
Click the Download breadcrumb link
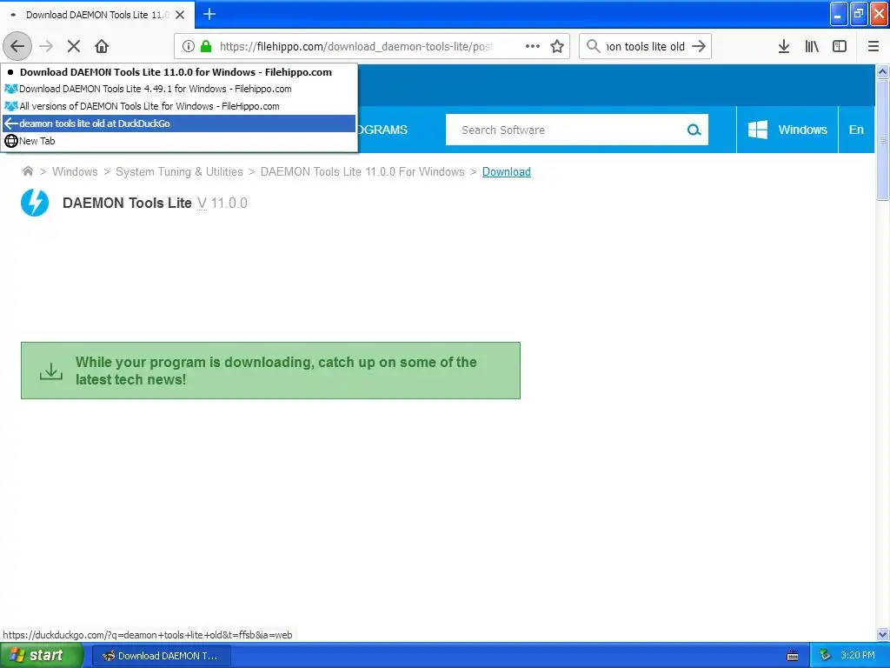point(507,171)
